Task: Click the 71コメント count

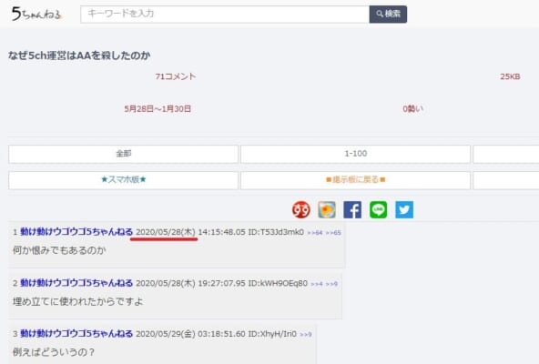Action: pyautogui.click(x=176, y=76)
